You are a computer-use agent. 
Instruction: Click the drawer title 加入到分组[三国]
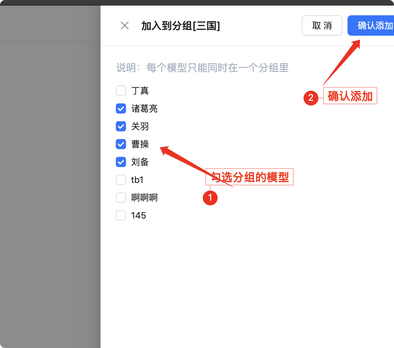pos(180,25)
